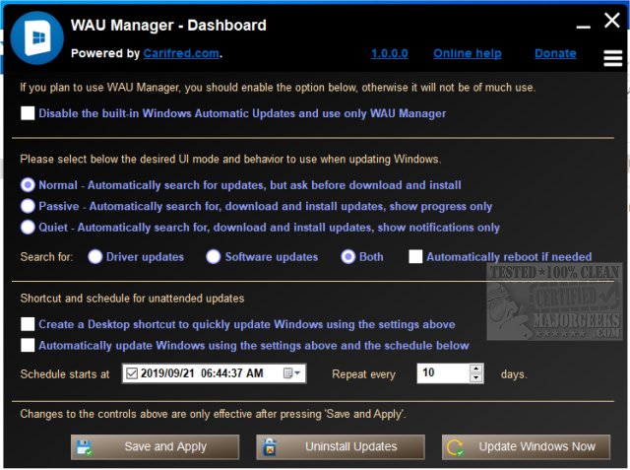
Task: Select Passive UI mode
Action: tap(29, 206)
